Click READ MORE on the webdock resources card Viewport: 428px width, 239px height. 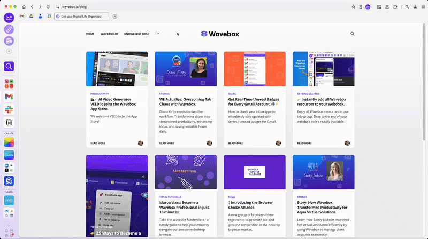coord(304,143)
